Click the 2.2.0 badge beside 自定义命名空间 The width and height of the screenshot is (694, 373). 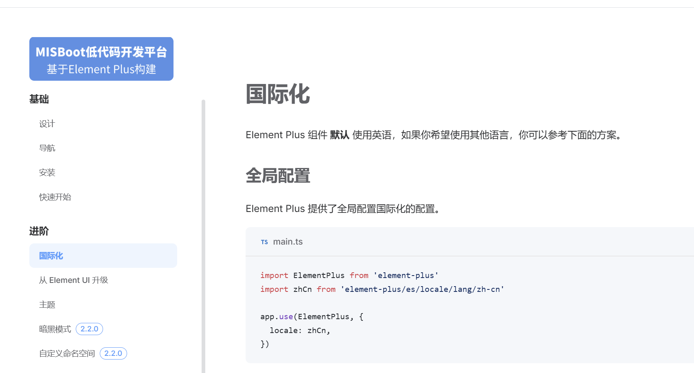point(113,353)
